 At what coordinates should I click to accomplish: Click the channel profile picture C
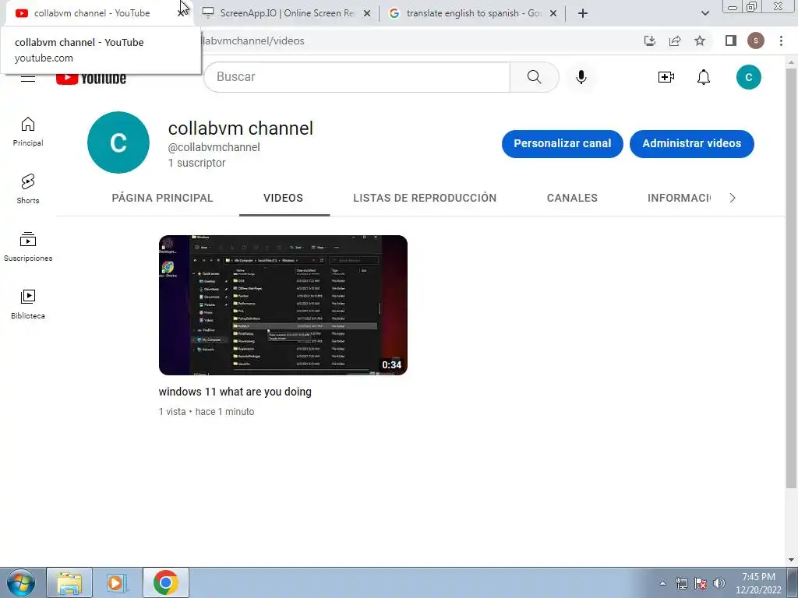118,142
